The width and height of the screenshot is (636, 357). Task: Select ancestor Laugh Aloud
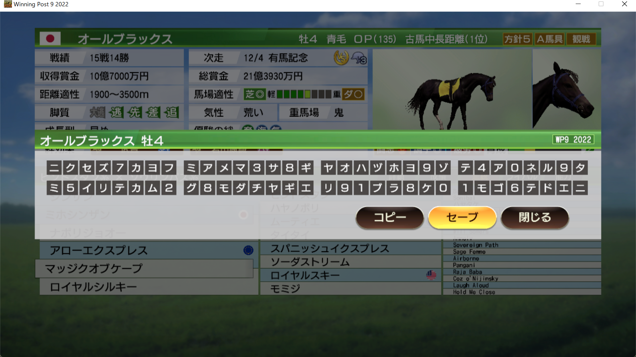522,285
